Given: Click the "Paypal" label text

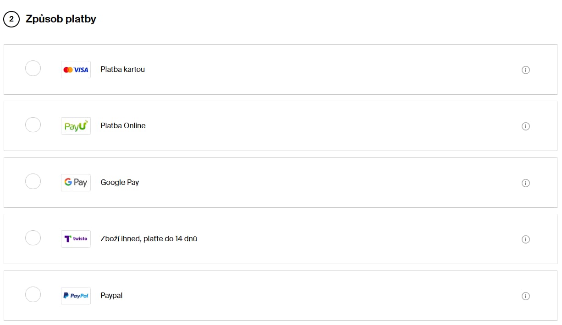Looking at the screenshot, I should pos(111,296).
